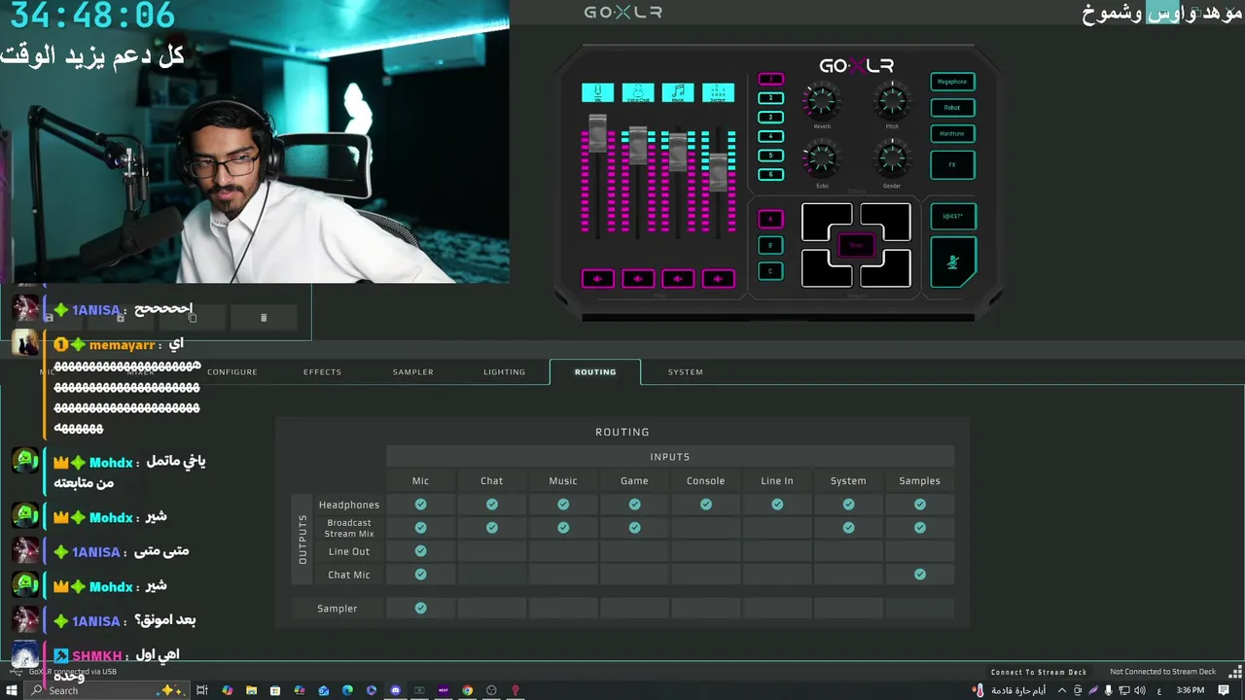The image size is (1245, 700).
Task: Open Task View on the taskbar
Action: (x=202, y=690)
